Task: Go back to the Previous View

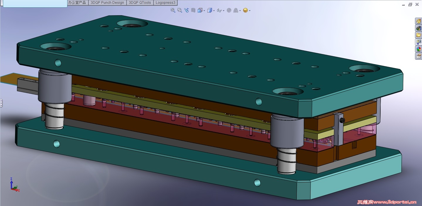Action: [187, 10]
